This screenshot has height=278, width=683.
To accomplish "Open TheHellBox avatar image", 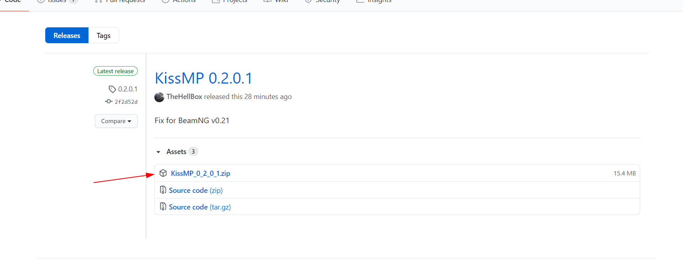I will [159, 97].
